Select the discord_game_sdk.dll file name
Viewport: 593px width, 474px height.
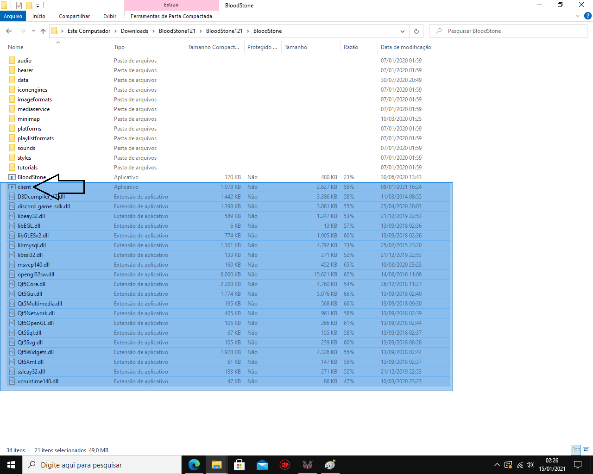44,206
